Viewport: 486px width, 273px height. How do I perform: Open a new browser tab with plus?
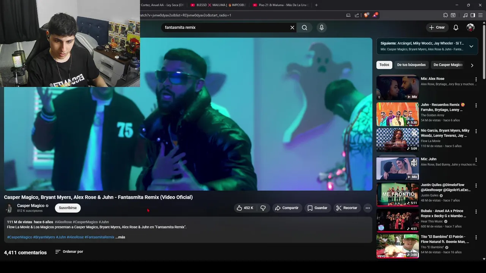[316, 5]
